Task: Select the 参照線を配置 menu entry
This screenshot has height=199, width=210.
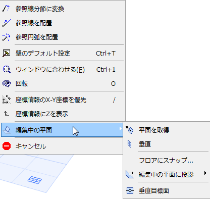Action: point(62,23)
